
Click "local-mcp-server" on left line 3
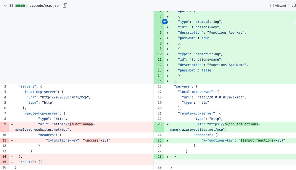40,92
